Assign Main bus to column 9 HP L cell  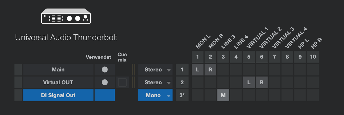pos(300,70)
